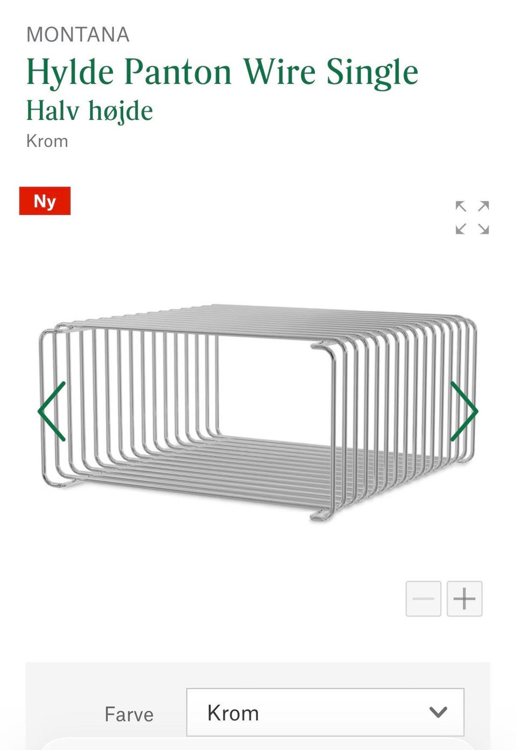Image resolution: width=516 pixels, height=750 pixels.
Task: Click the chevron arrow in Farve box
Action: pyautogui.click(x=439, y=712)
